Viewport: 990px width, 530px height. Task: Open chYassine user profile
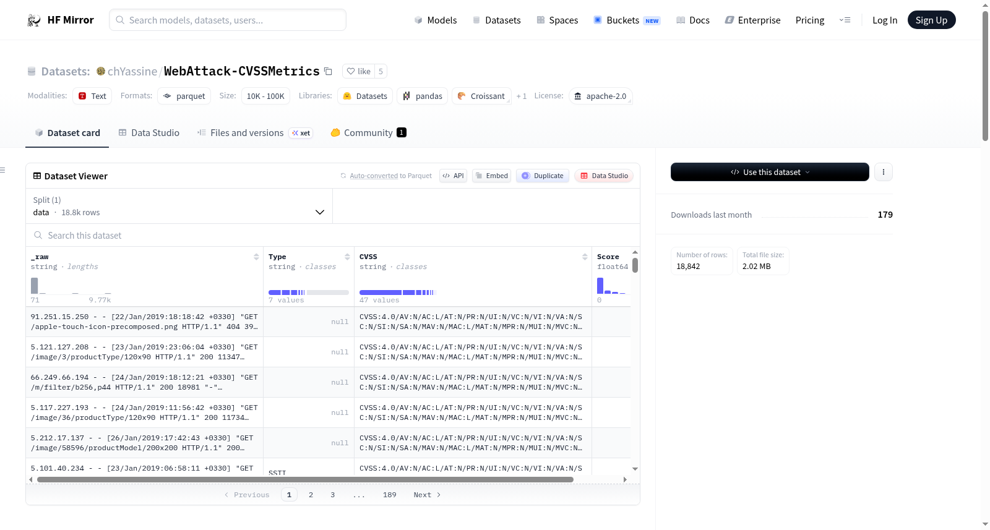coord(132,71)
